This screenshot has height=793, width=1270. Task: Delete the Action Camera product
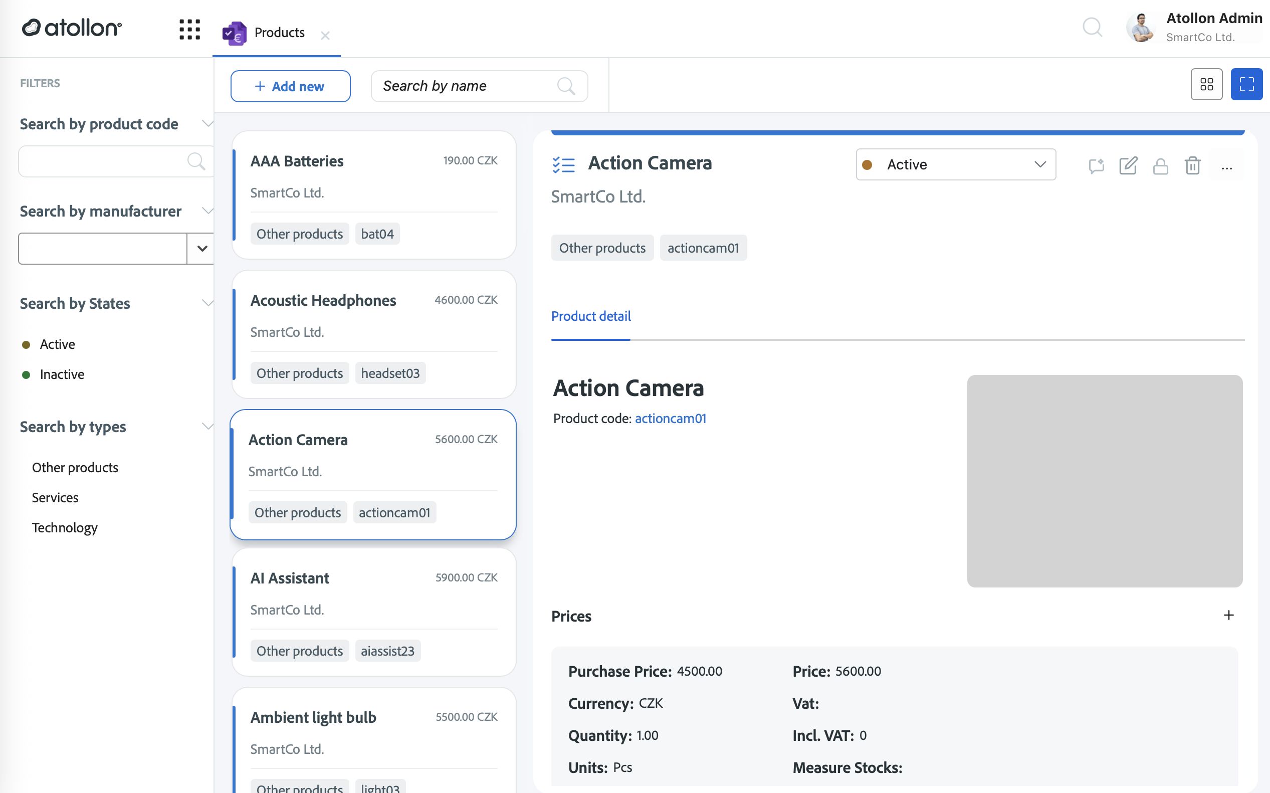[x=1192, y=166]
